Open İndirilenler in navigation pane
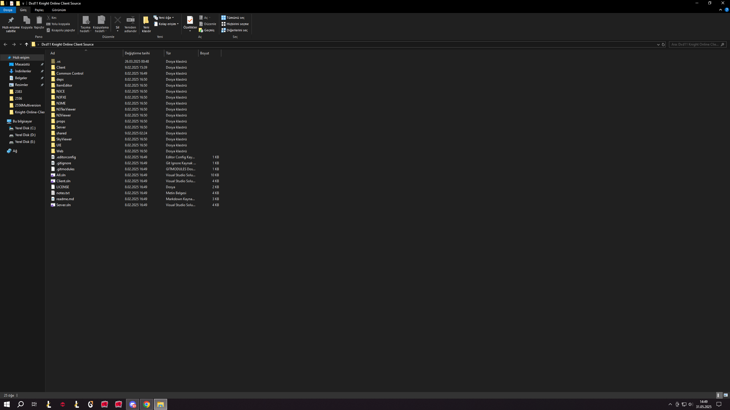This screenshot has width=730, height=410. [23, 71]
